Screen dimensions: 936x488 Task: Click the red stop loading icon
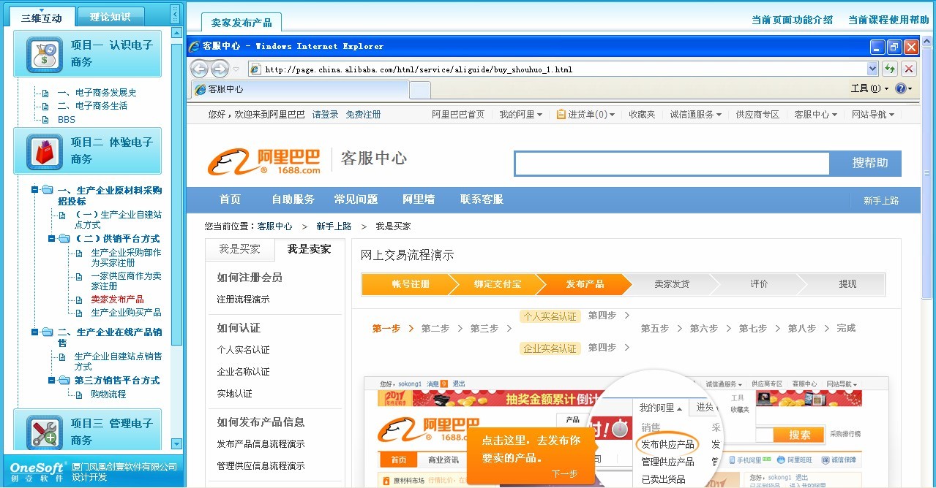click(909, 69)
